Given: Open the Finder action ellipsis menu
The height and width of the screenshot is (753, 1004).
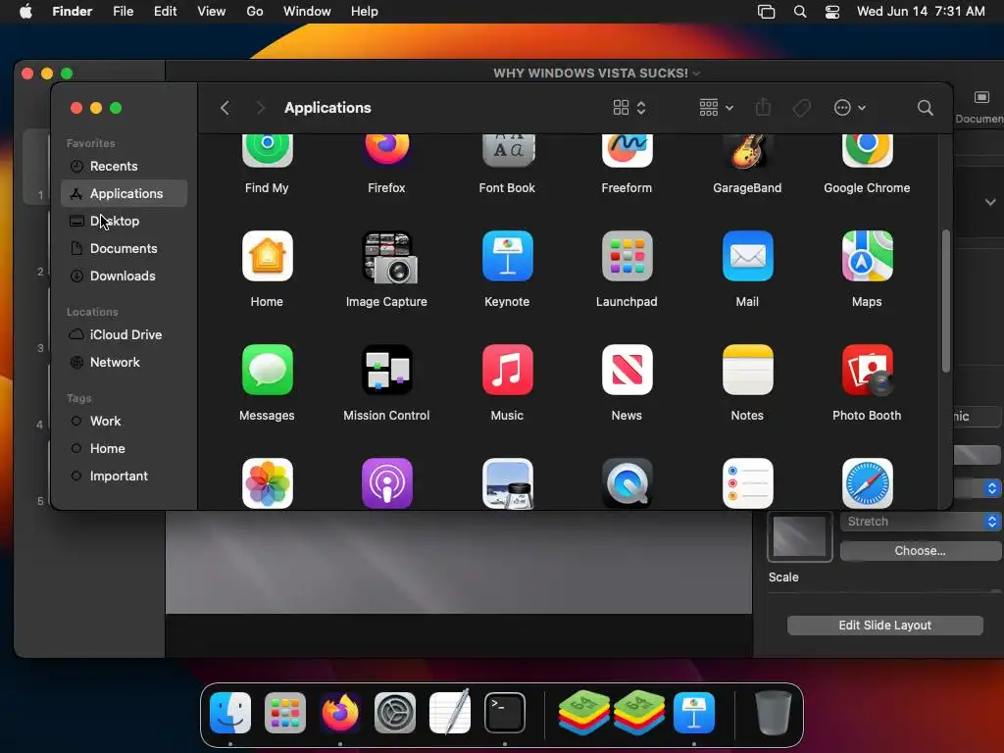Looking at the screenshot, I should click(x=850, y=108).
